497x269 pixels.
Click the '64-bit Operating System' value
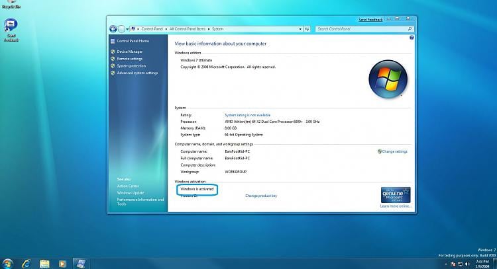tap(244, 135)
